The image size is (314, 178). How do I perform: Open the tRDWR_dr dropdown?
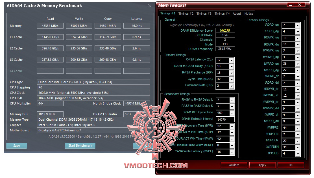pos(298,89)
